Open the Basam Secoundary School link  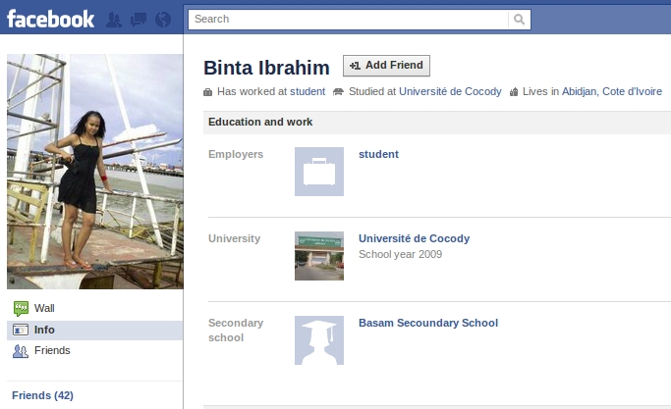[428, 323]
